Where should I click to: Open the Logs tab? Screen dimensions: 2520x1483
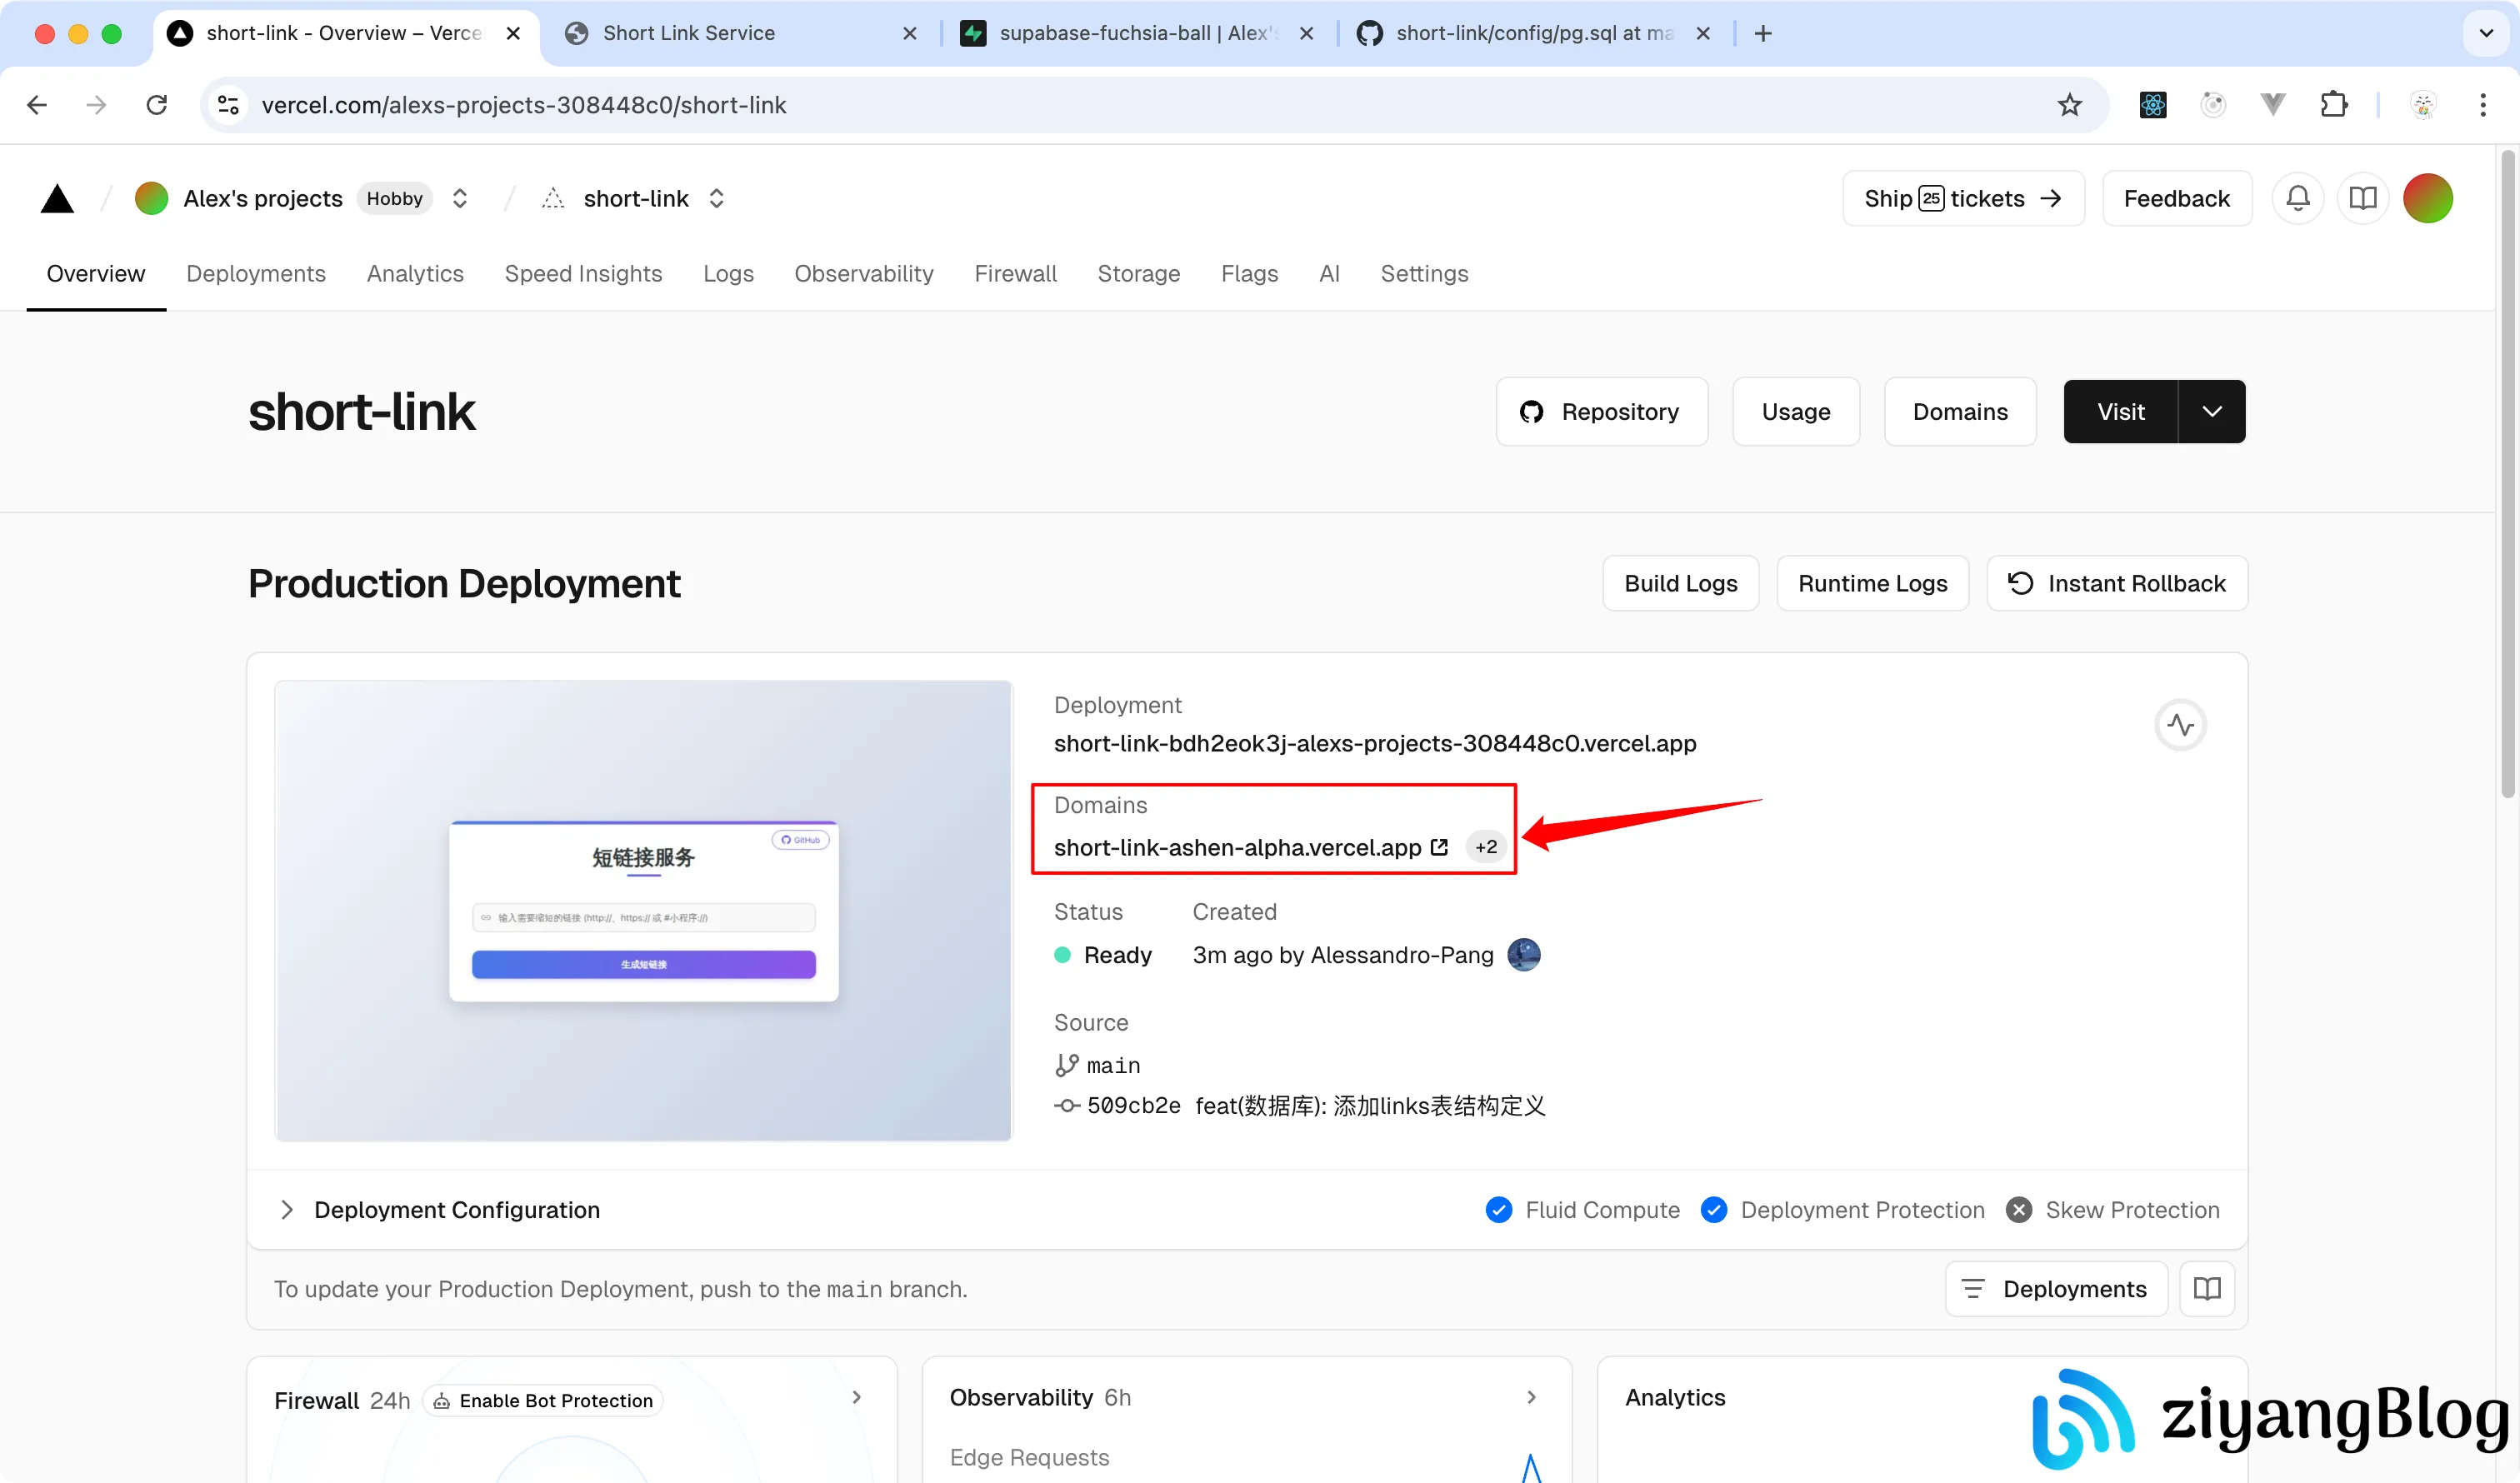coord(728,274)
